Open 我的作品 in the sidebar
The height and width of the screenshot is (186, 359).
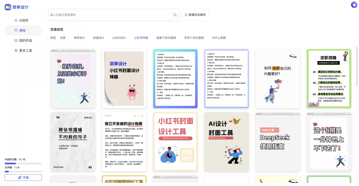(23, 41)
